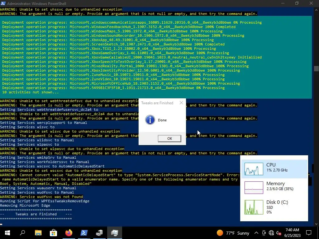
Task: Click the '10 activities not shown...' line
Action: [x=30, y=92]
